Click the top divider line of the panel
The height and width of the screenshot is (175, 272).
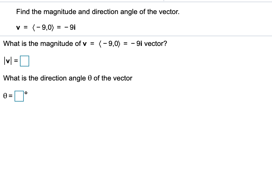tap(136, 2)
